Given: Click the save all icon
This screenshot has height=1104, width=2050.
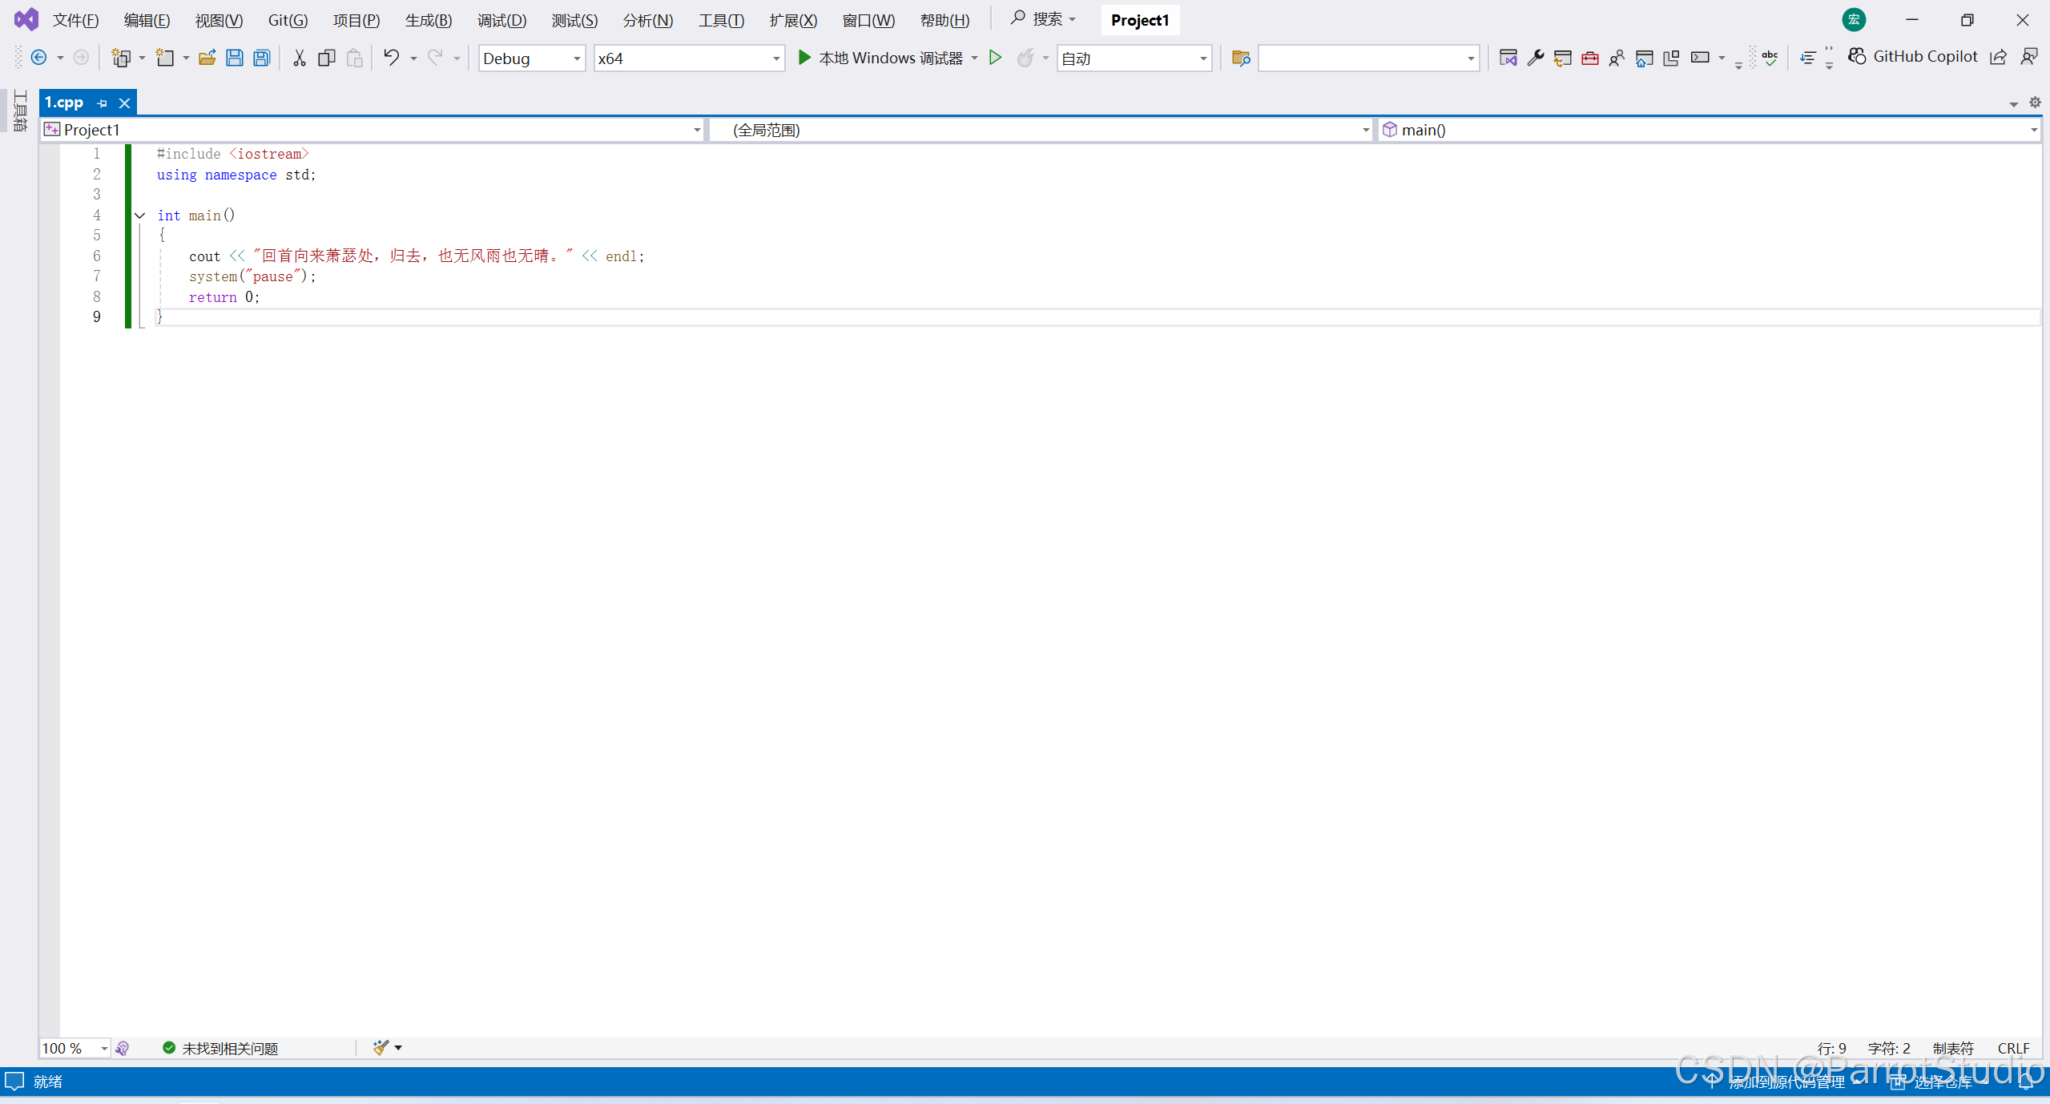Looking at the screenshot, I should (262, 58).
